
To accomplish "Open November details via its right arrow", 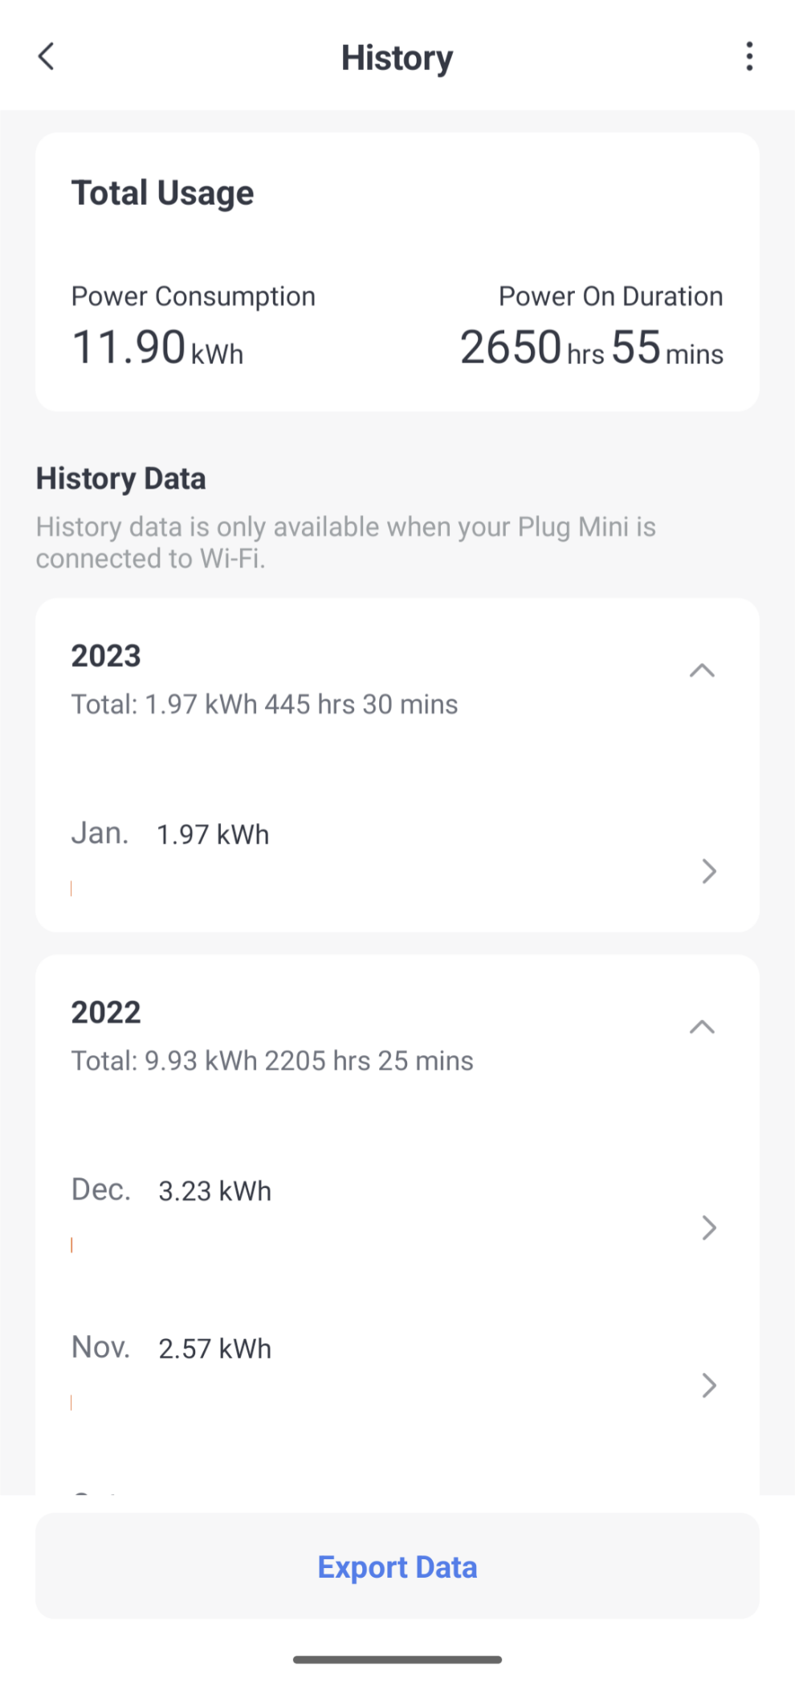I will click(708, 1385).
